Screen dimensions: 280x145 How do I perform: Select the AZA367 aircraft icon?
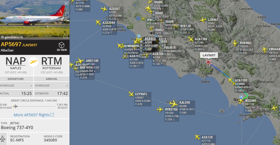tap(104, 9)
